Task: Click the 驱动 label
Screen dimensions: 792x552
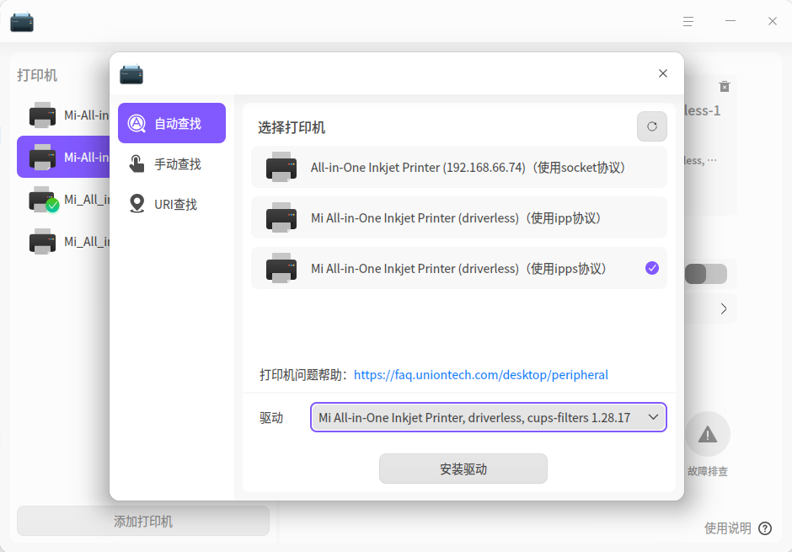Action: point(271,418)
